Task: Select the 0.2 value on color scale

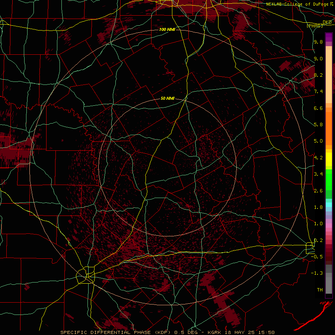Action: 318,240
